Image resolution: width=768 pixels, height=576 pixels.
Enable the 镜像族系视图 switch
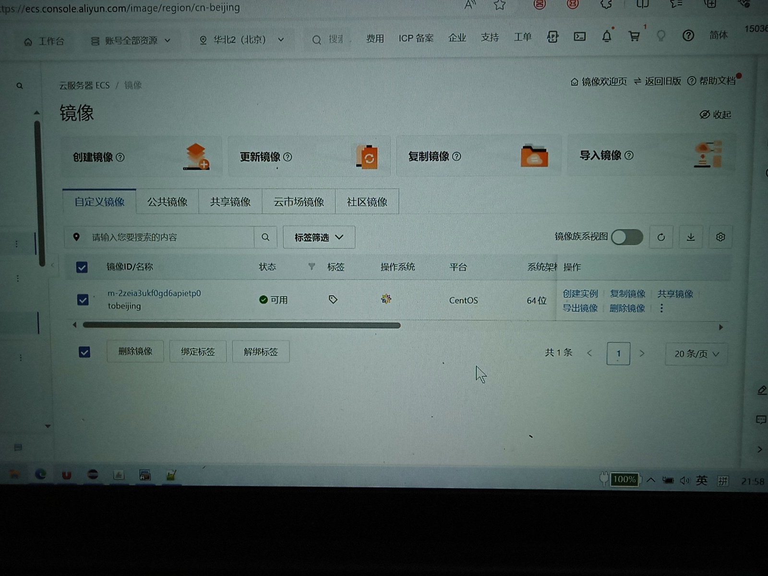627,237
